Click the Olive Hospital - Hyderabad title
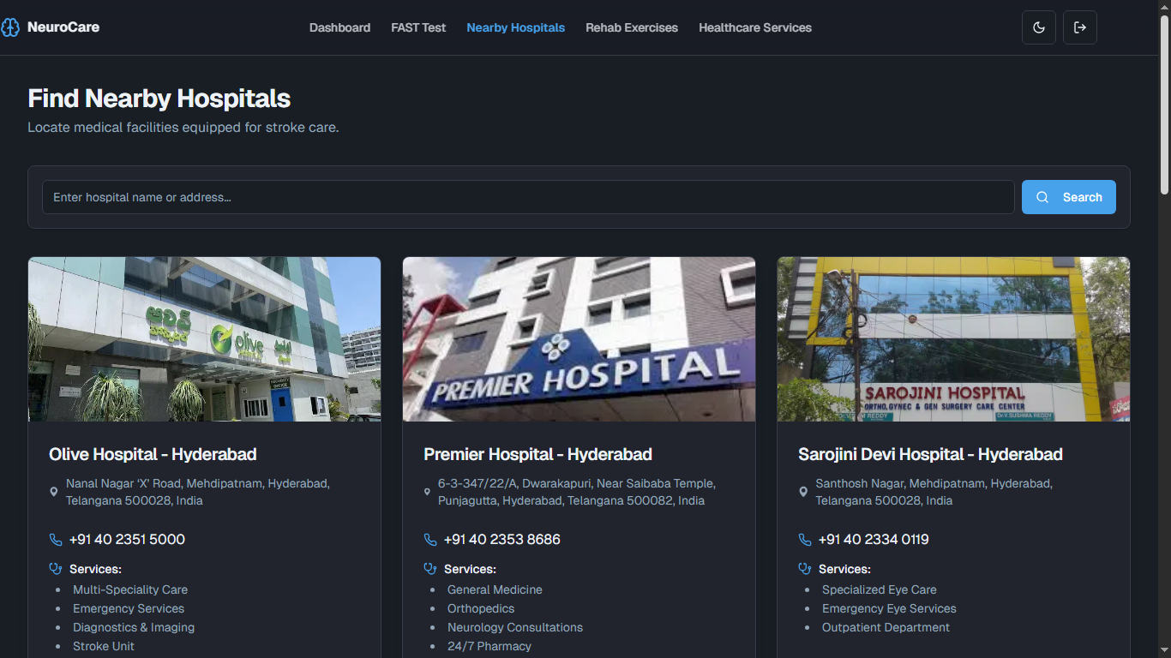Image resolution: width=1171 pixels, height=658 pixels. click(153, 454)
